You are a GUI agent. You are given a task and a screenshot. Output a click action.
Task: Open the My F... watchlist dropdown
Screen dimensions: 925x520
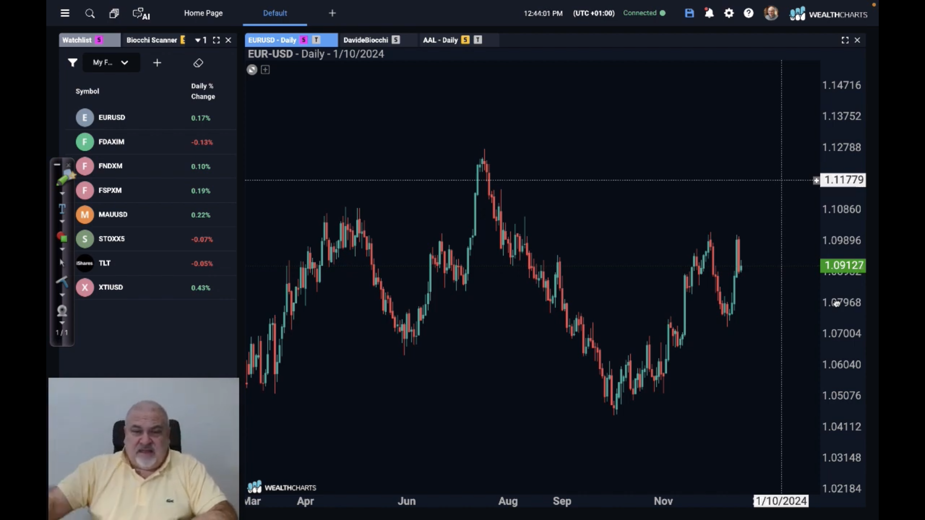111,63
